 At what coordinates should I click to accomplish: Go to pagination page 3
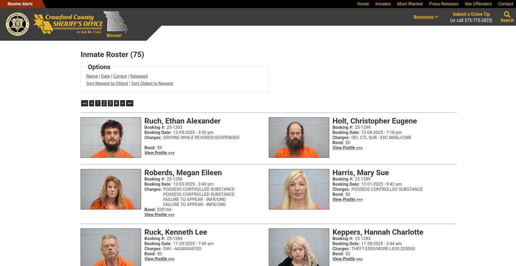tap(110, 103)
